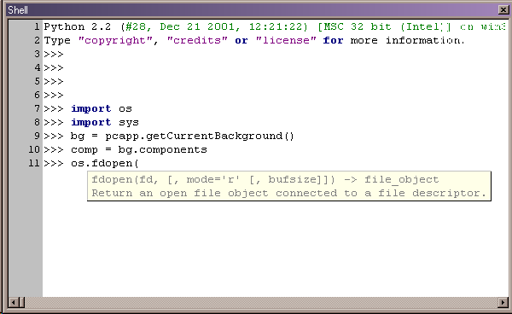Click line number 10 in margin
The image size is (512, 314).
click(34, 150)
